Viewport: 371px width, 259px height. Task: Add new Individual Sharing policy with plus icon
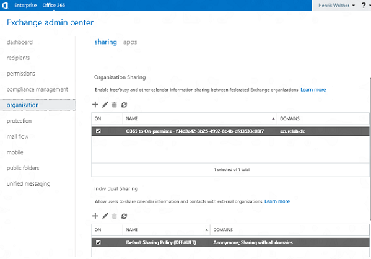[x=95, y=216]
